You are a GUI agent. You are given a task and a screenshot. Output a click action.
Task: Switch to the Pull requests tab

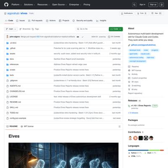click(x=35, y=21)
